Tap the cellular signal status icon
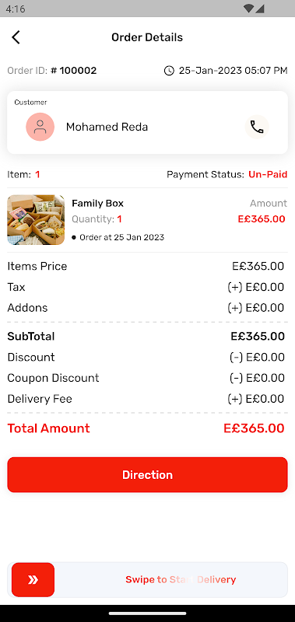295x622 pixels. [x=260, y=9]
